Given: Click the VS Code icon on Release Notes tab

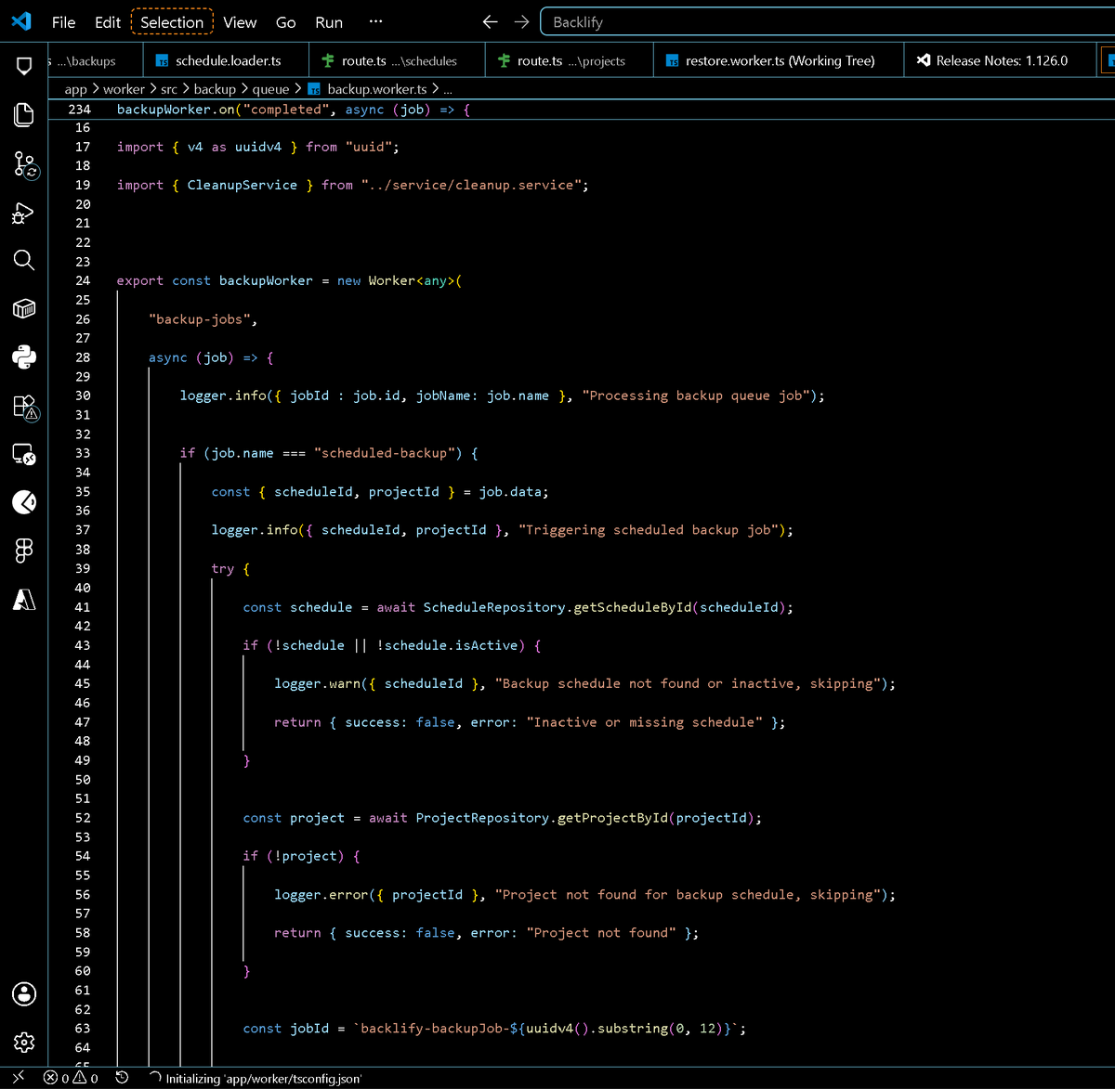Looking at the screenshot, I should click(x=923, y=60).
